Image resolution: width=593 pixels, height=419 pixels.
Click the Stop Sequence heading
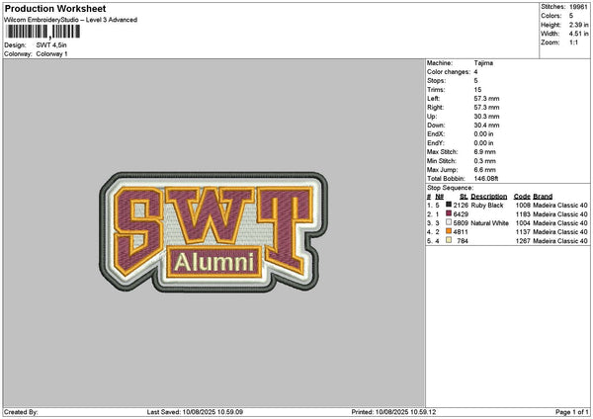coord(450,188)
